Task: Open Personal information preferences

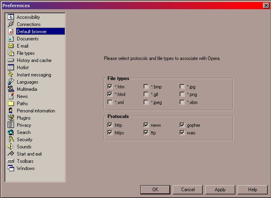Action: 36,111
